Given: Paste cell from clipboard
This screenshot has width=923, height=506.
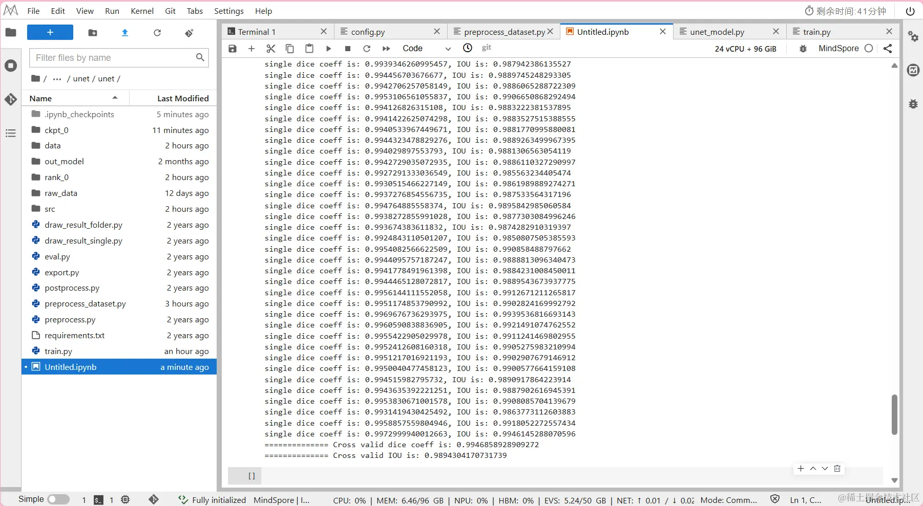Looking at the screenshot, I should [309, 48].
